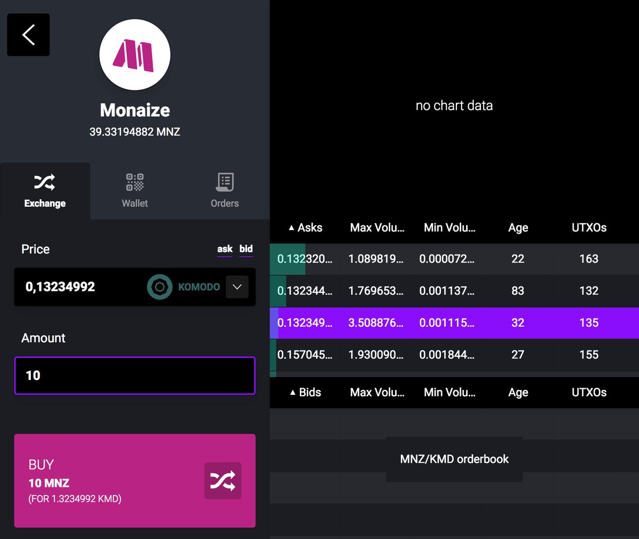Click min volume 0.001115... cell
Viewport: 639px width, 539px height.
click(447, 323)
